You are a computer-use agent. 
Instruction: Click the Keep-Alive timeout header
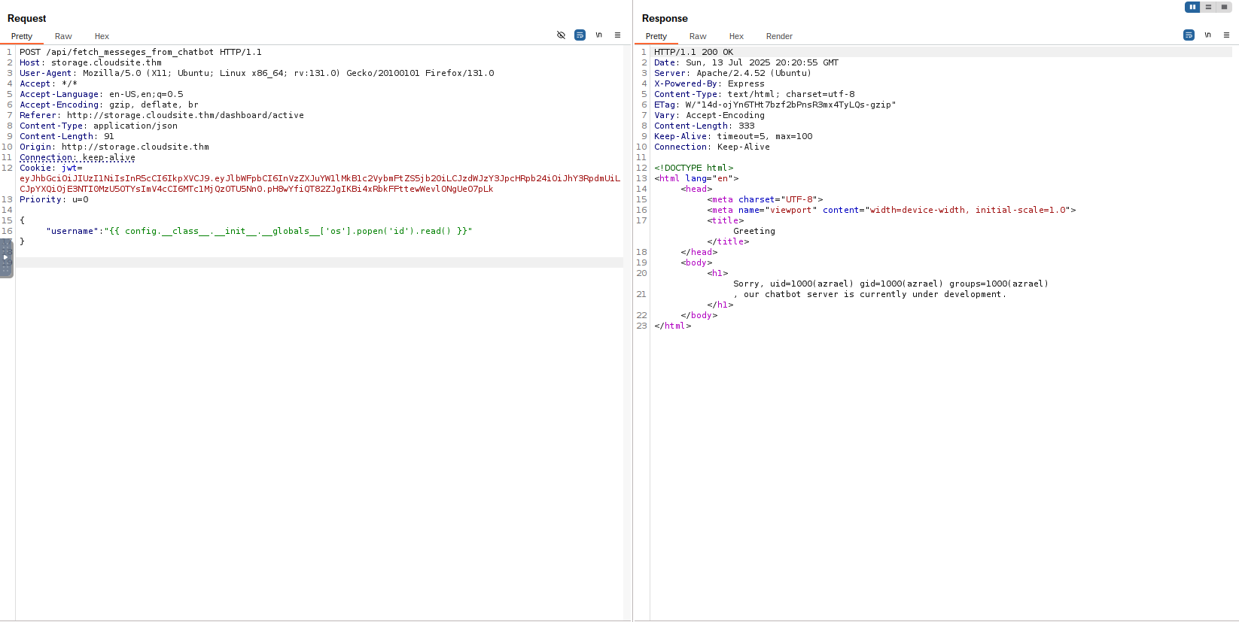click(733, 136)
